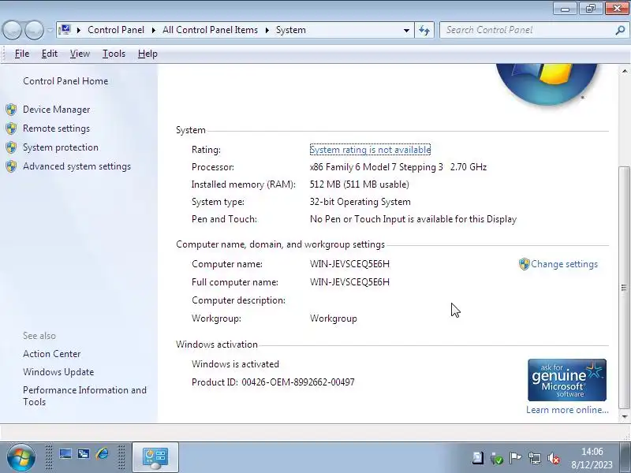Image resolution: width=631 pixels, height=473 pixels.
Task: Click the safely remove hardware tray icon
Action: (497, 458)
